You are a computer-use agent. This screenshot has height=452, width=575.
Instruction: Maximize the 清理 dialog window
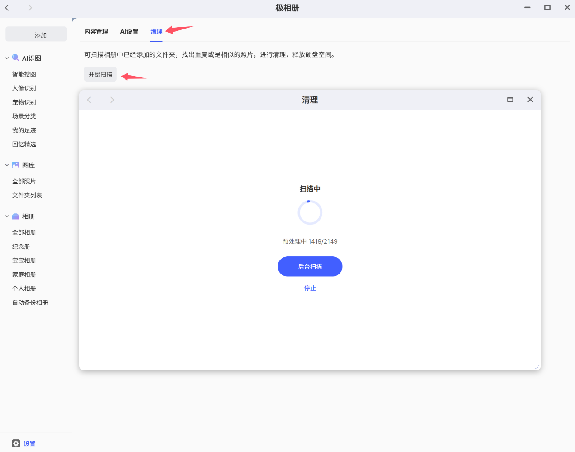[510, 100]
